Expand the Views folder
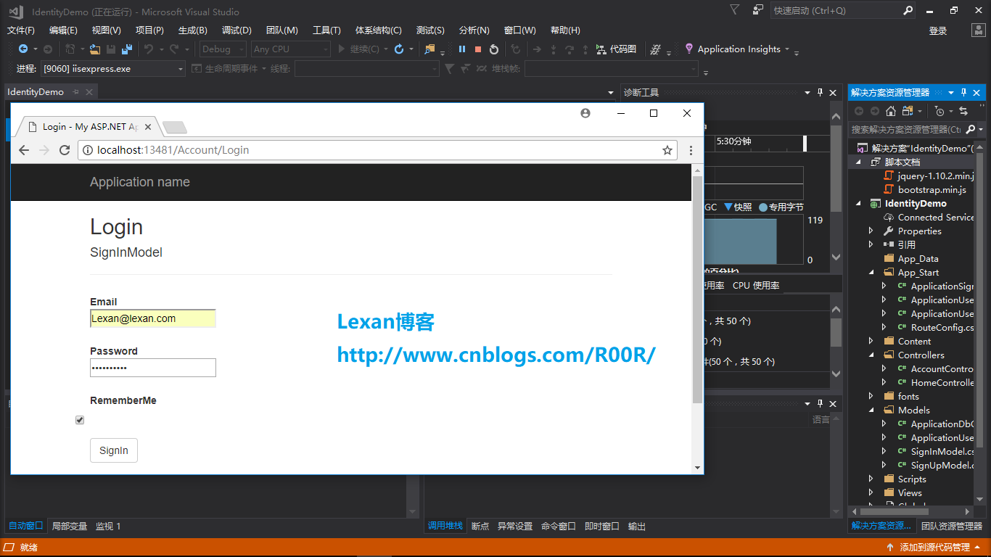The image size is (991, 557). tap(871, 493)
